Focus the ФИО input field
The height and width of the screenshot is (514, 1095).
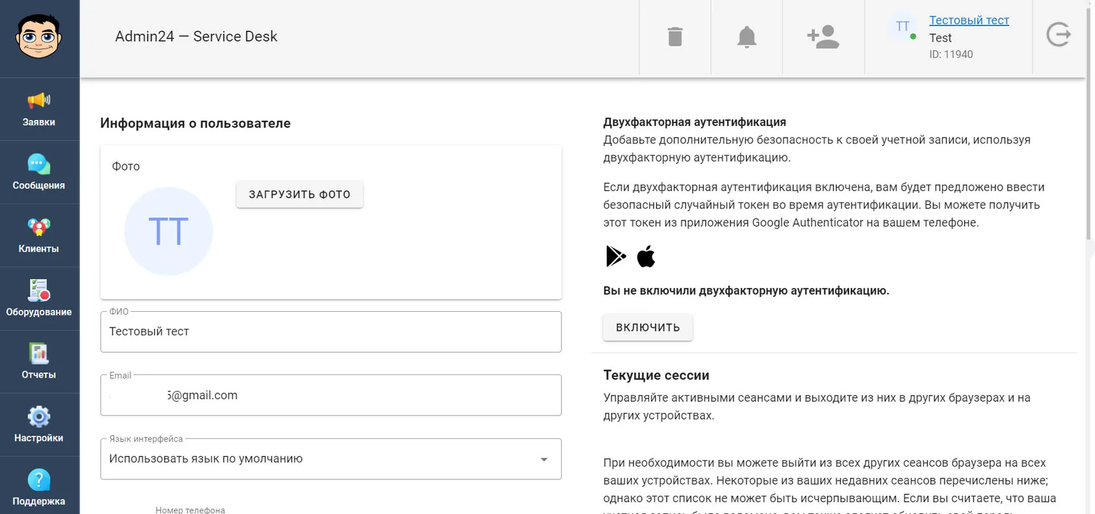click(x=331, y=332)
